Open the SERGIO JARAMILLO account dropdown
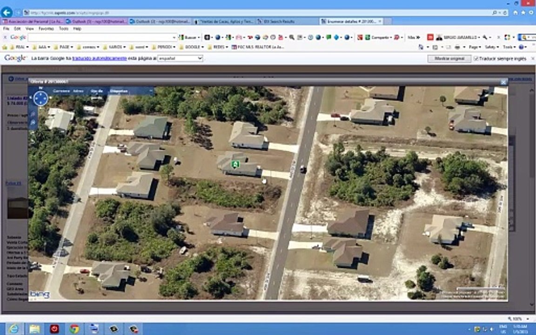Viewport: 536px width, 335px height. [458, 37]
